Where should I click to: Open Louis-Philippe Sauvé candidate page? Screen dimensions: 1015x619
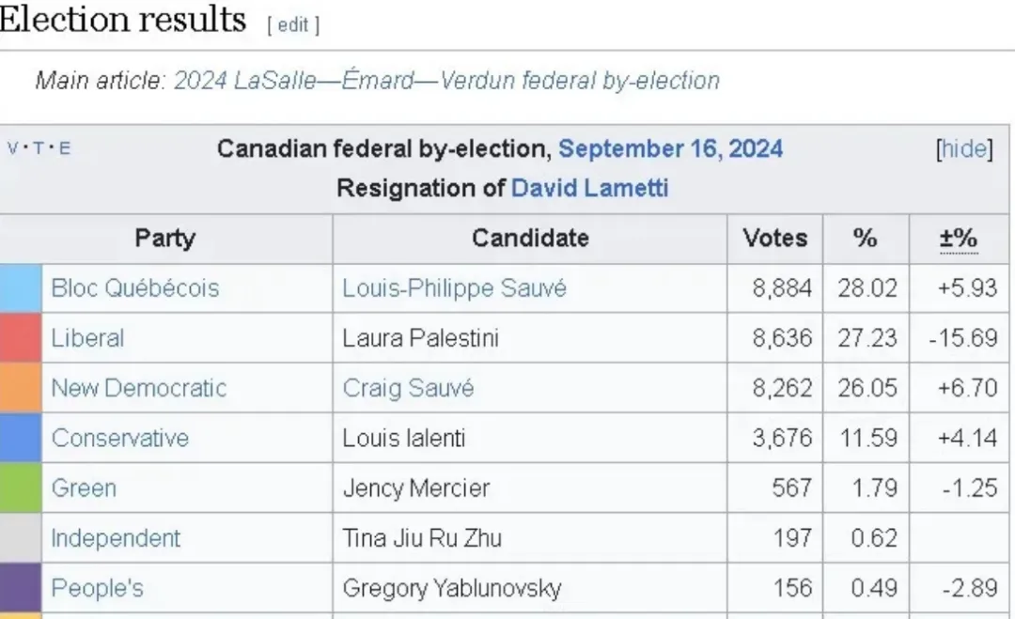(455, 287)
